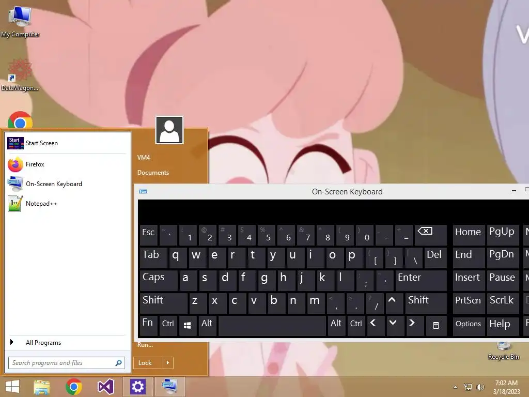Open the DataWagon desktop shortcut
The width and height of the screenshot is (529, 397).
coord(20,75)
